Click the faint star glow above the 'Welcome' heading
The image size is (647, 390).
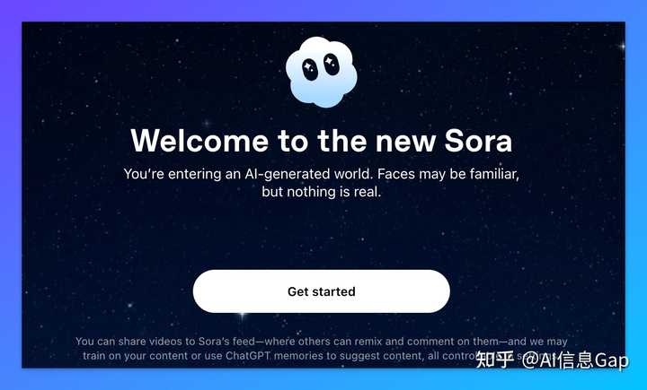[206, 123]
